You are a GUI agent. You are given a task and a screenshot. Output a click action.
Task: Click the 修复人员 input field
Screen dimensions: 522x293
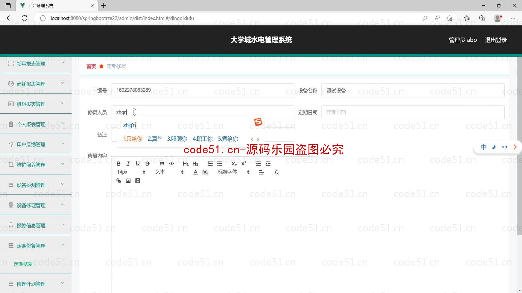point(203,112)
